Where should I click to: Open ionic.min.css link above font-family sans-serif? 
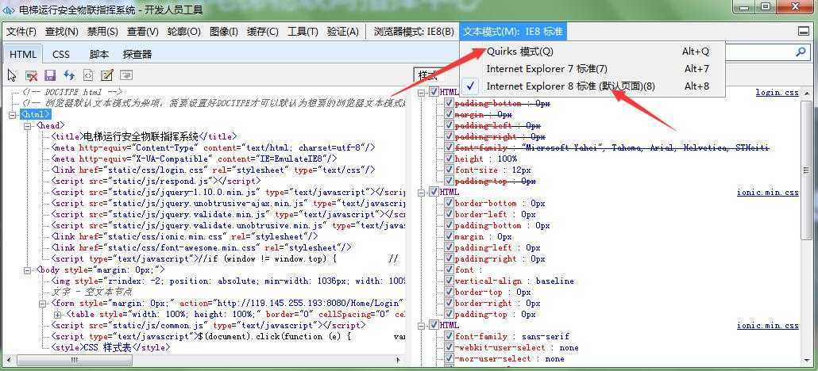pyautogui.click(x=767, y=325)
